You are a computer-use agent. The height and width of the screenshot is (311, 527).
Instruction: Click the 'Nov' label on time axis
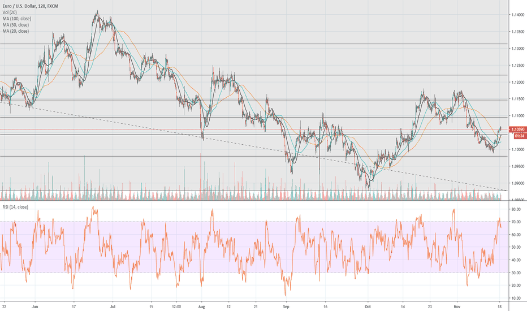point(457,305)
